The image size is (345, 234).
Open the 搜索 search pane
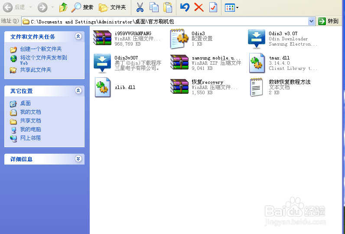pyautogui.click(x=82, y=7)
